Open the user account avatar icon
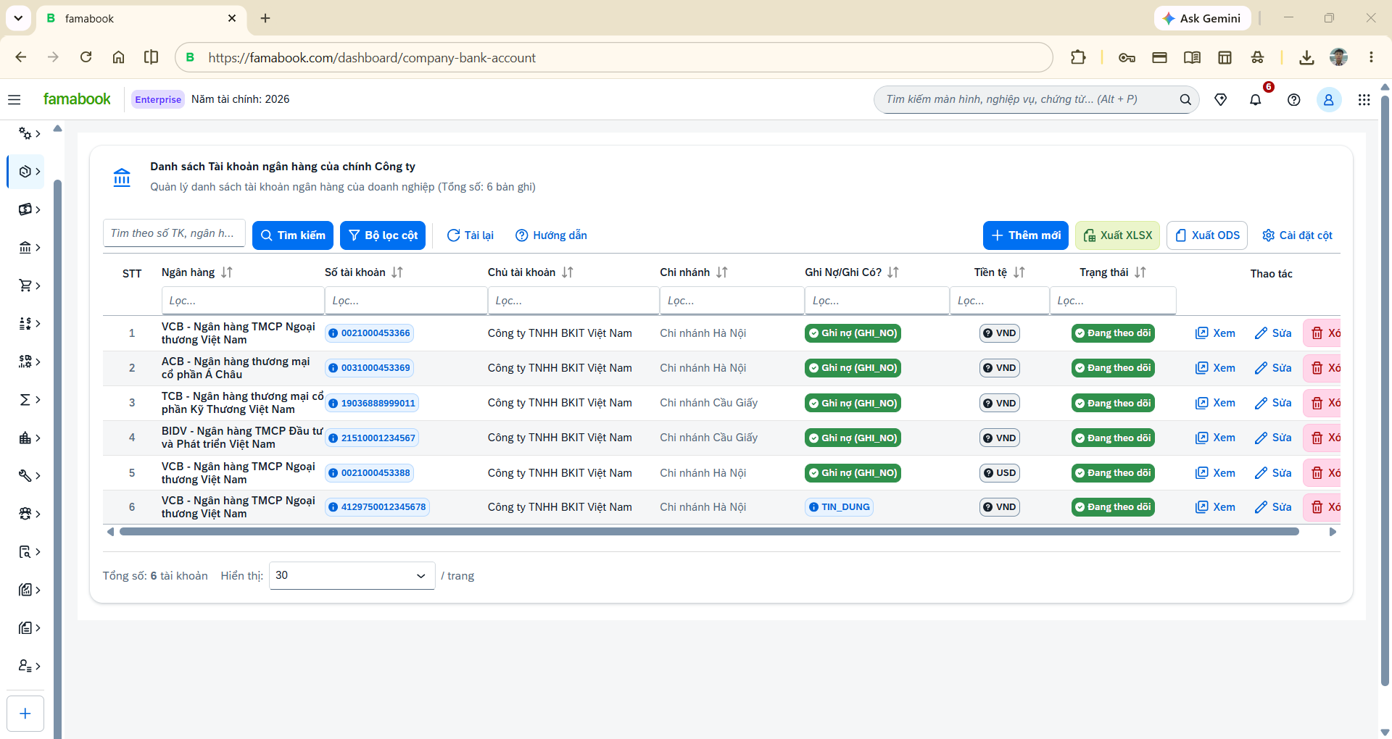This screenshot has height=739, width=1392. point(1329,99)
